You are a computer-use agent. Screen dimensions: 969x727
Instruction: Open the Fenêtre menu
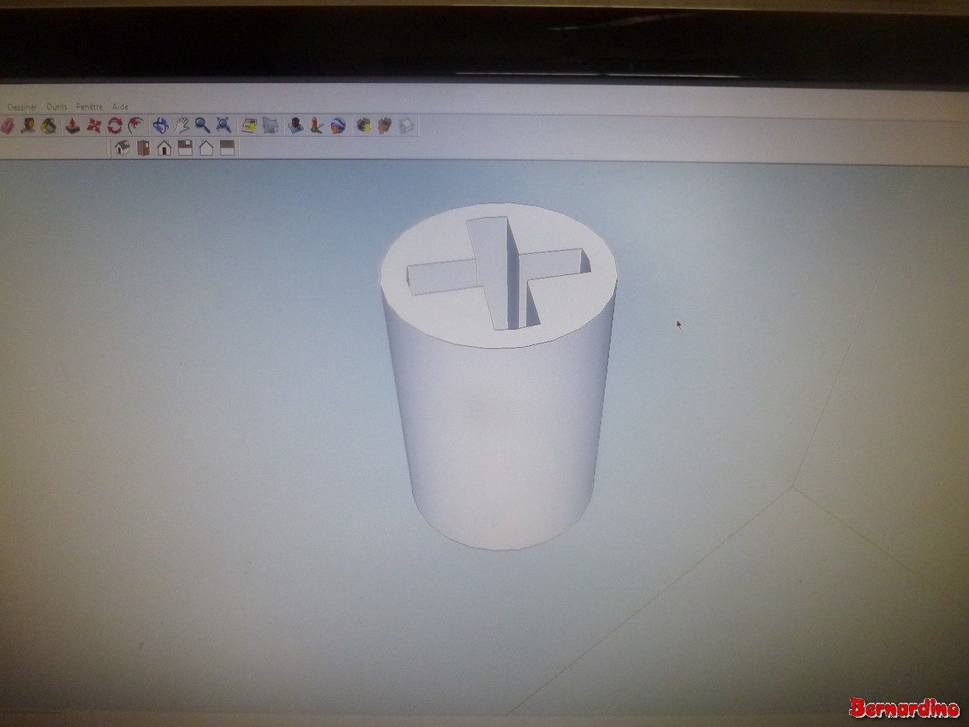coord(90,107)
